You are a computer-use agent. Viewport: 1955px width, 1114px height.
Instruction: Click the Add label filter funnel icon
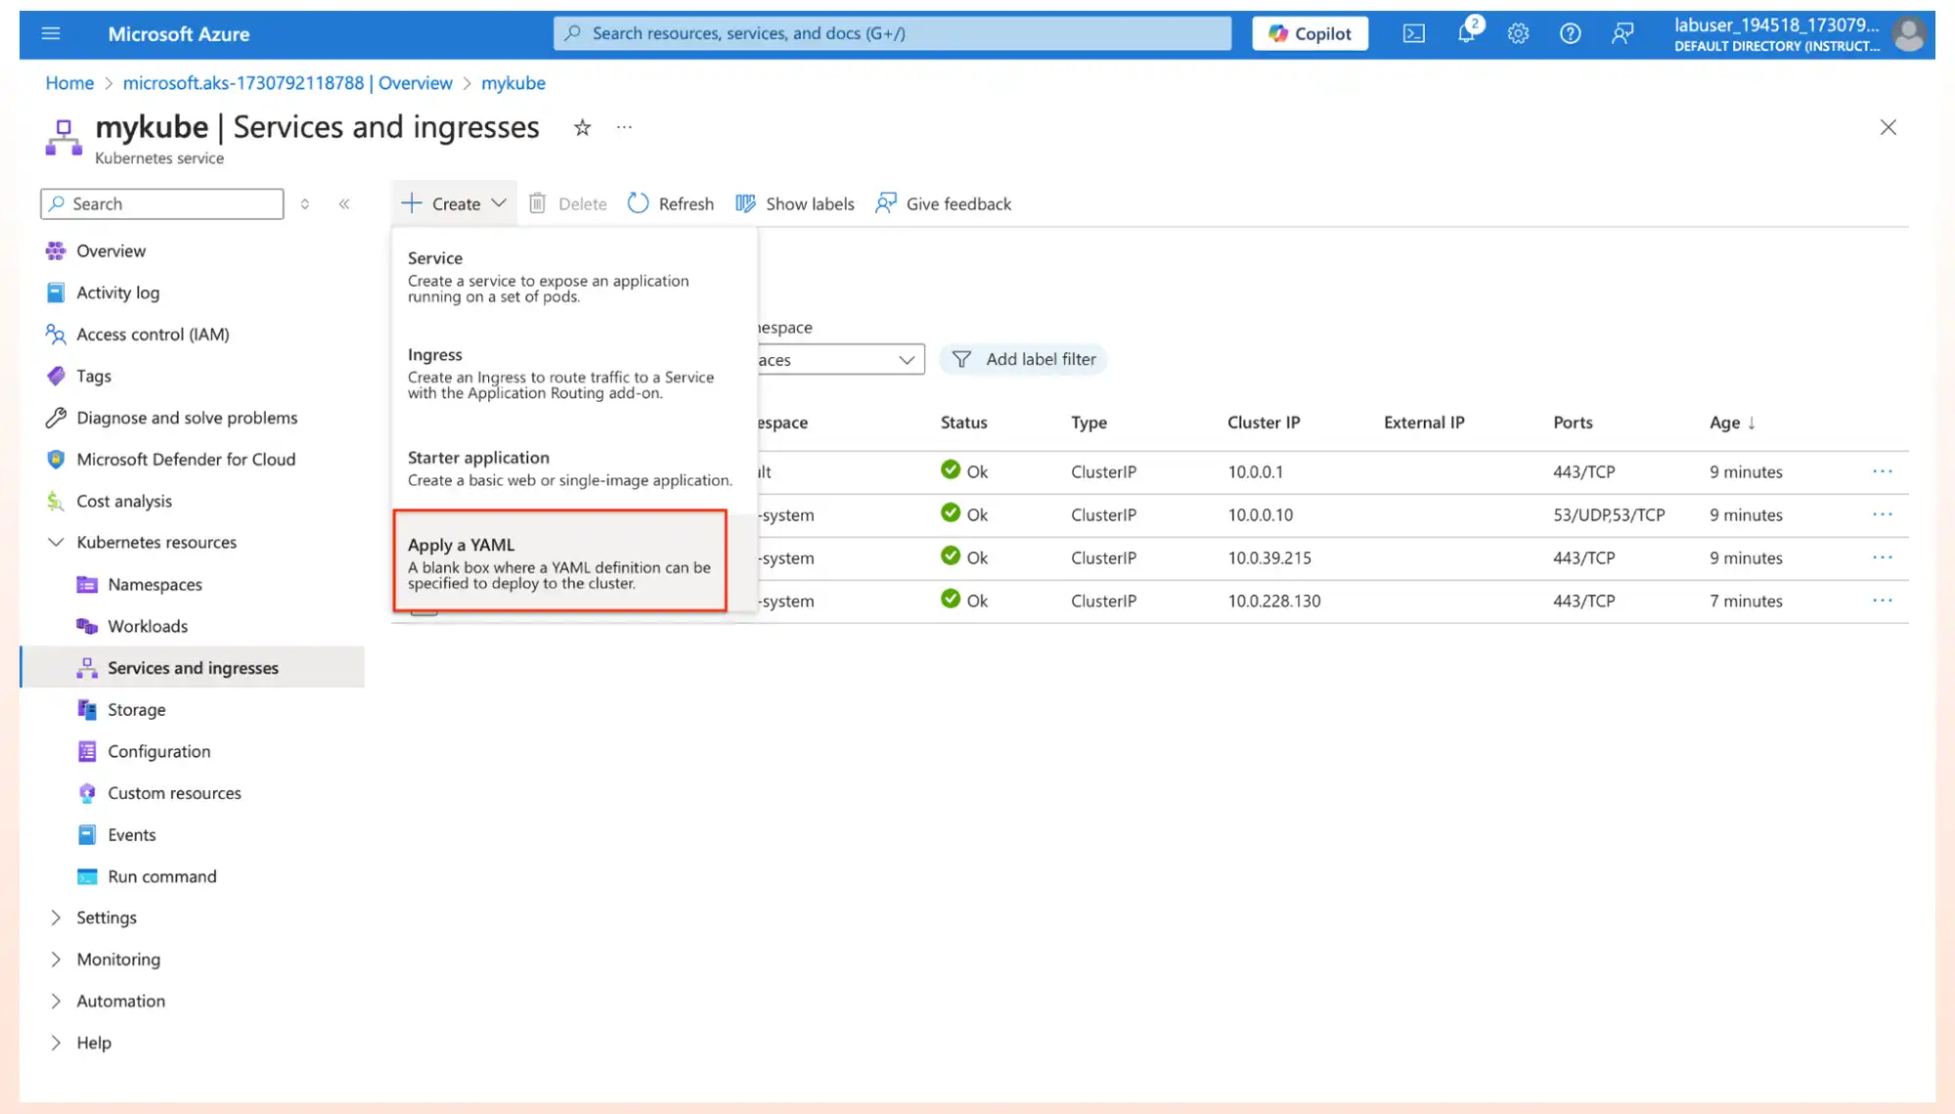(x=961, y=359)
